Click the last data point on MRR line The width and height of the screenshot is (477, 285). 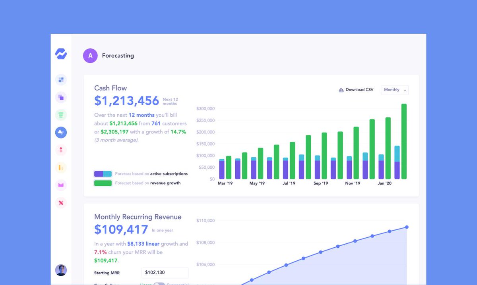coord(407,227)
